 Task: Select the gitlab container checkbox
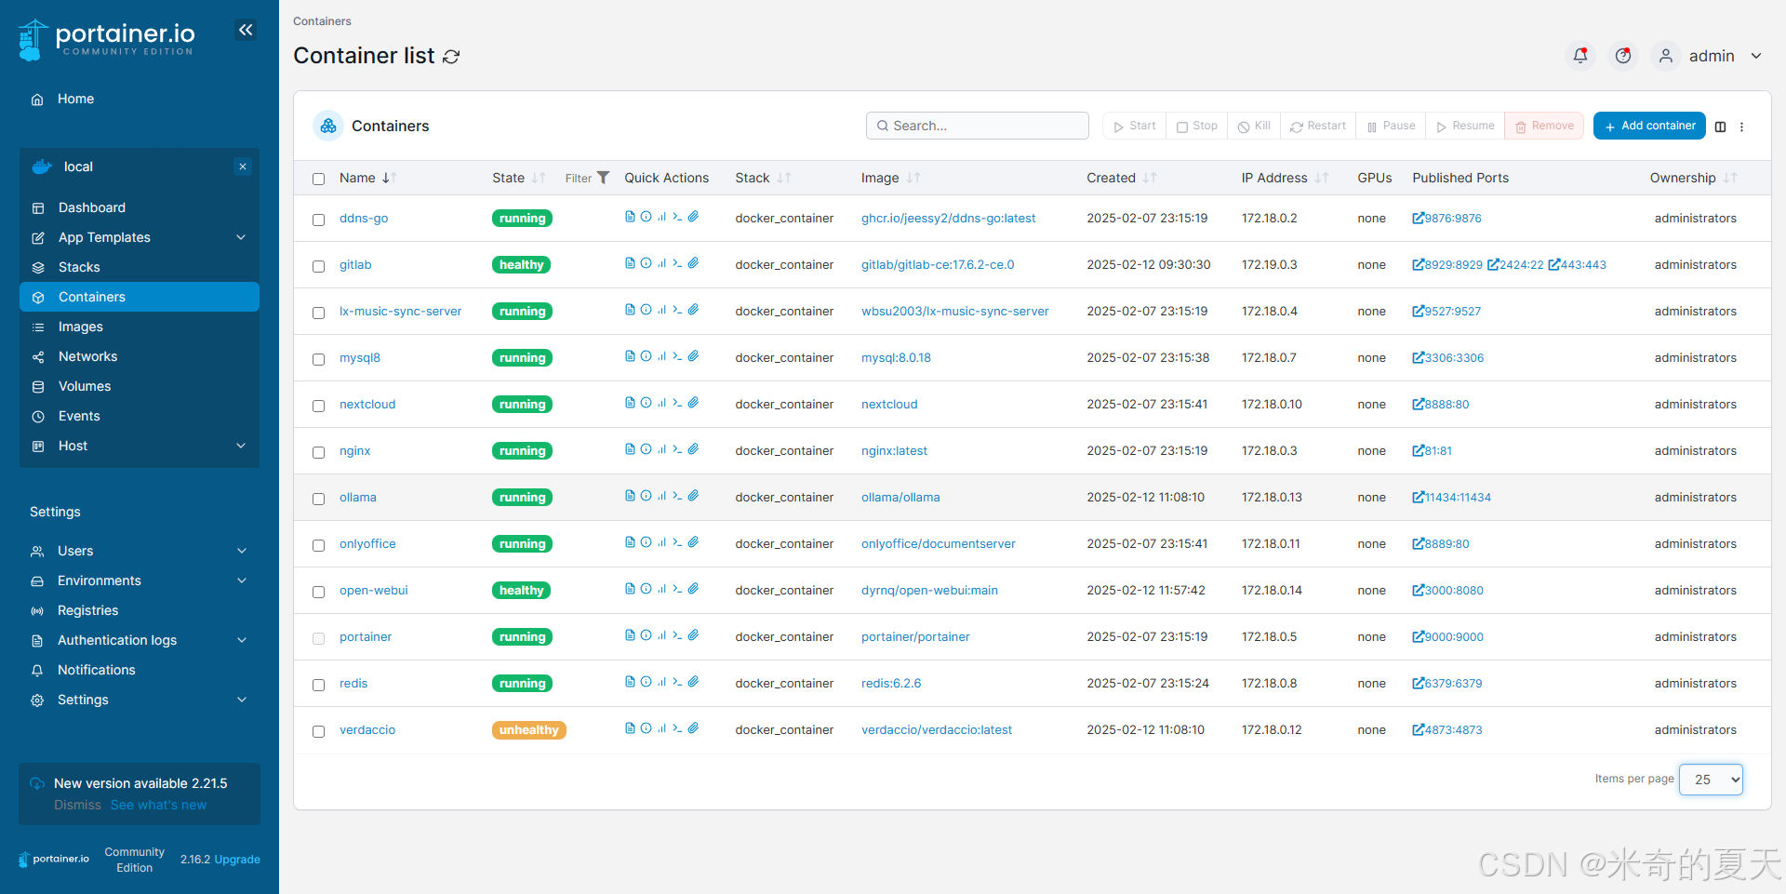pos(318,266)
